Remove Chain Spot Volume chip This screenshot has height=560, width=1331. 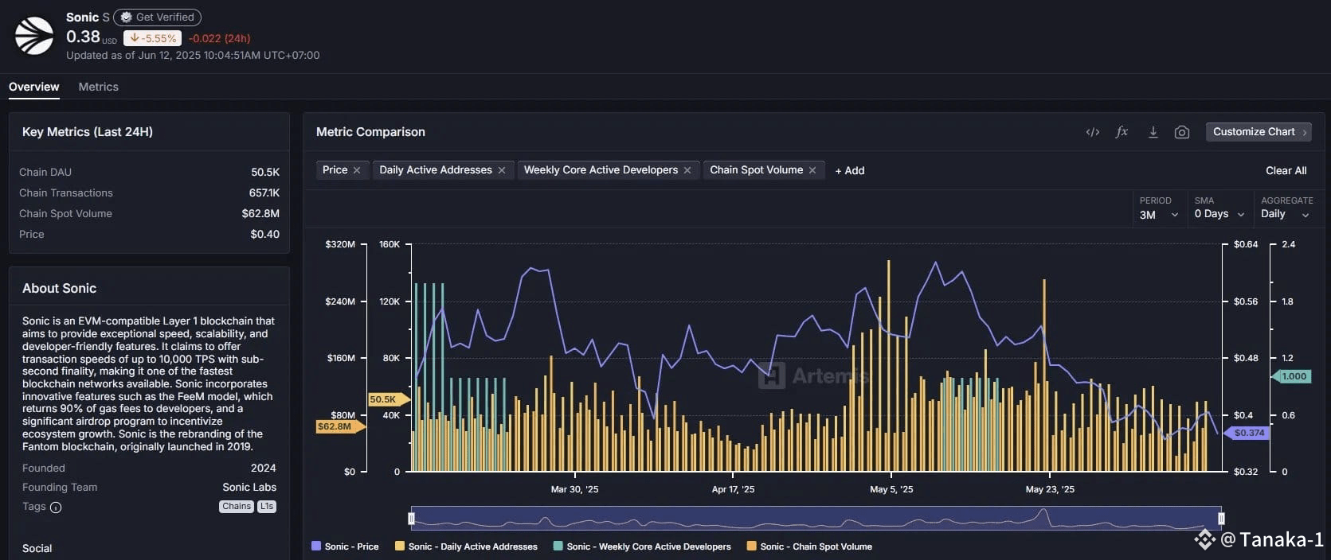click(x=812, y=170)
